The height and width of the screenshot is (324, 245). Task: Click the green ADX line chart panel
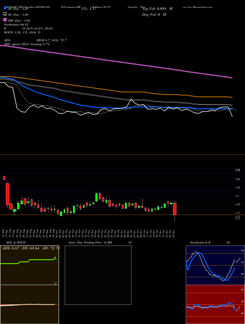coord(29,265)
